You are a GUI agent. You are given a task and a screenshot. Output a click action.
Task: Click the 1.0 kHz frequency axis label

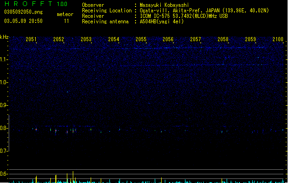(x=4, y=82)
